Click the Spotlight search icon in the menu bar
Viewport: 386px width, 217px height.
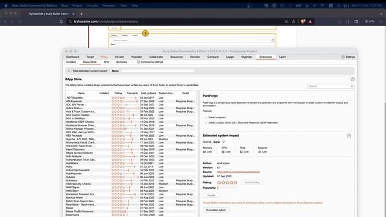(x=339, y=5)
